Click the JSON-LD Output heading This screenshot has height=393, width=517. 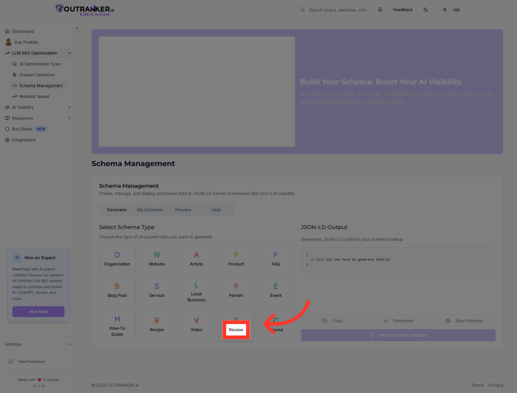click(324, 227)
